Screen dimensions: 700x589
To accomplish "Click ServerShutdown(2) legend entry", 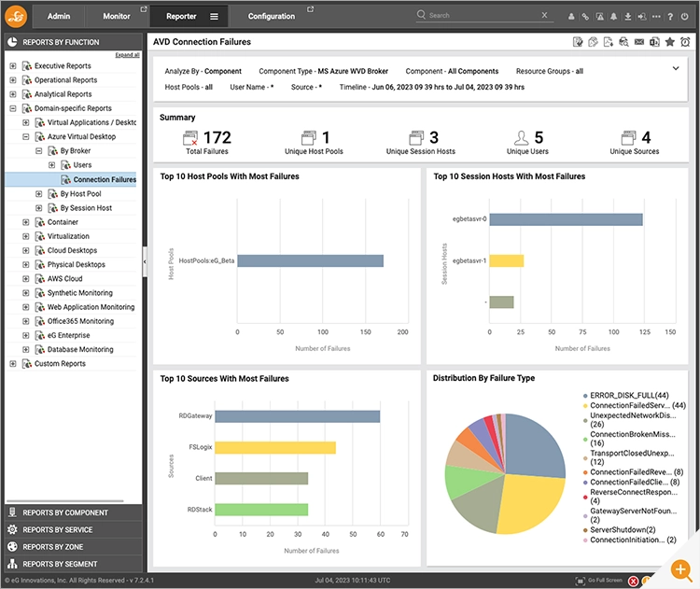I will click(623, 529).
